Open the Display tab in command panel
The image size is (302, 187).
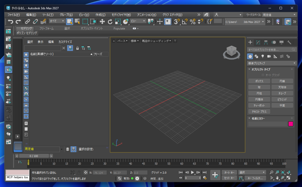click(281, 42)
